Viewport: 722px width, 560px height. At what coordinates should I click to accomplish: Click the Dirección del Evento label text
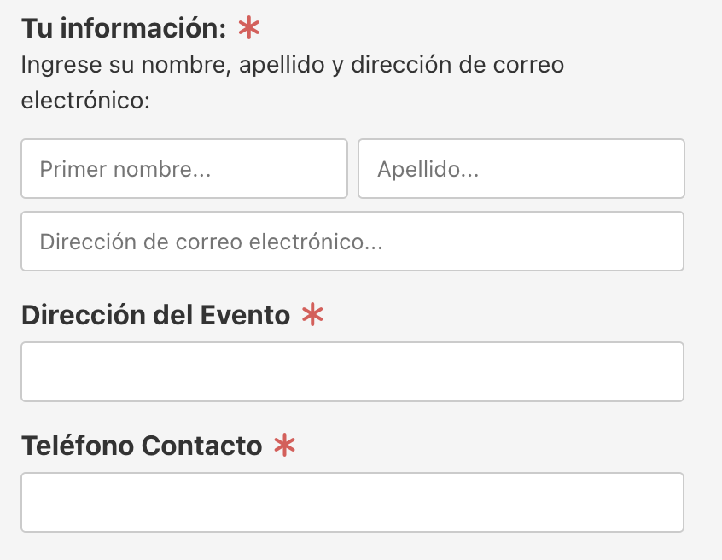156,315
